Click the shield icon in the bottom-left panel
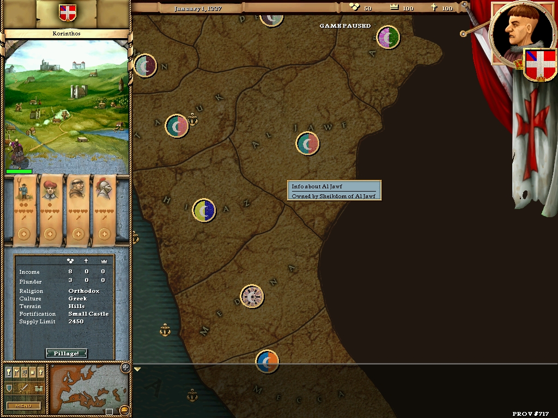 pyautogui.click(x=9, y=388)
